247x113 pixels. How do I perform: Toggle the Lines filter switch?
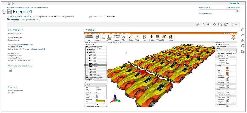(227, 70)
